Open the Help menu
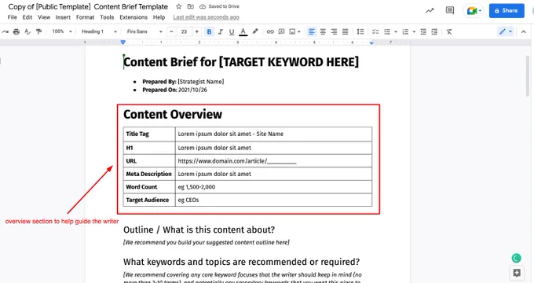Viewport: 534px width, 283px height. coord(159,17)
